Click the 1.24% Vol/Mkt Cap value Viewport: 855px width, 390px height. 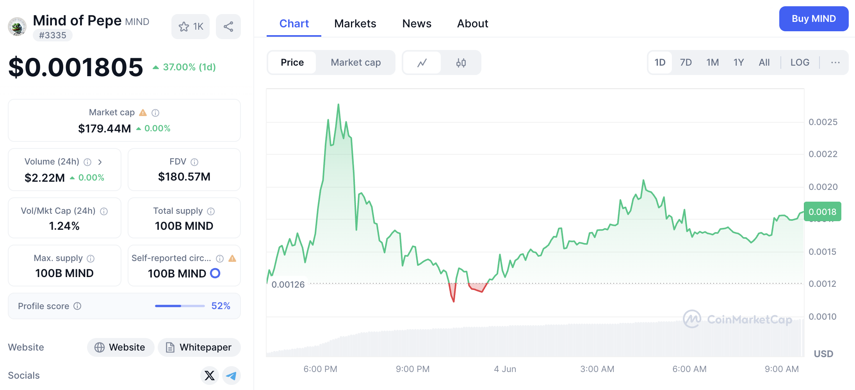click(x=64, y=226)
